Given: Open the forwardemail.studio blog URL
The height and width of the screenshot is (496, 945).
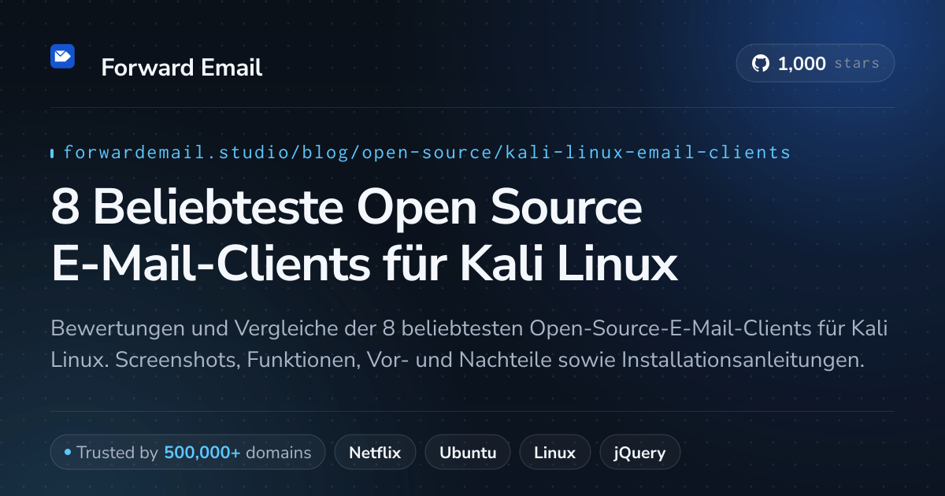Looking at the screenshot, I should 427,152.
